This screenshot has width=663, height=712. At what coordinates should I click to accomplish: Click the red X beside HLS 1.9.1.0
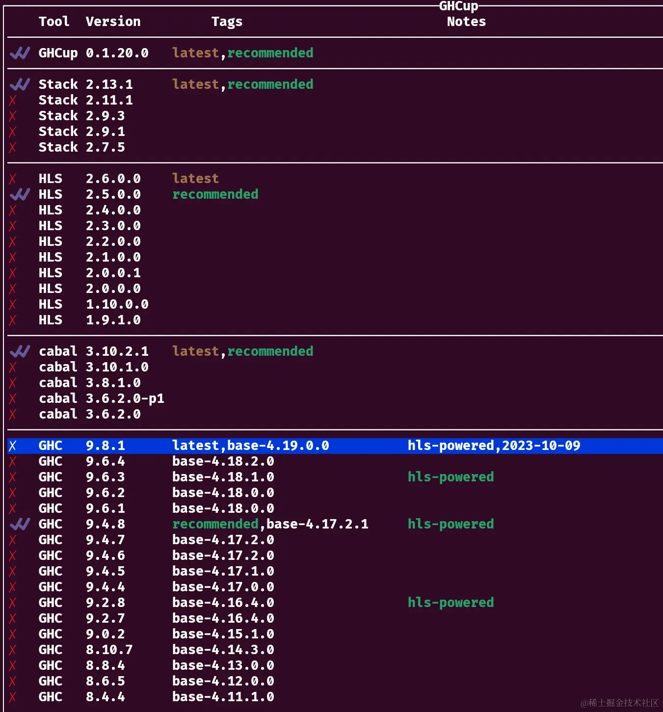(x=13, y=320)
